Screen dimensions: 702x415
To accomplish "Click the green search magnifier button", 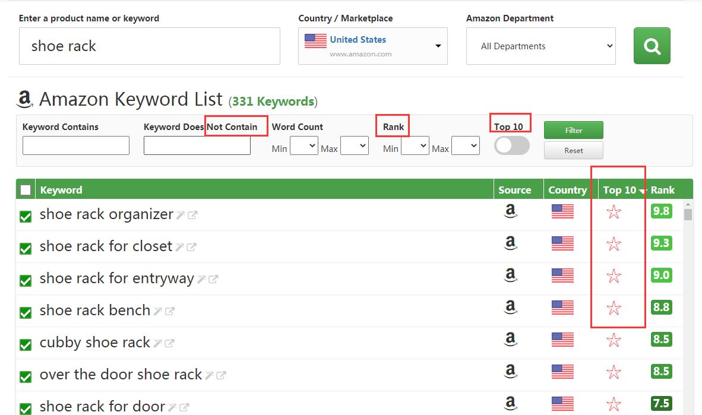I will [652, 46].
